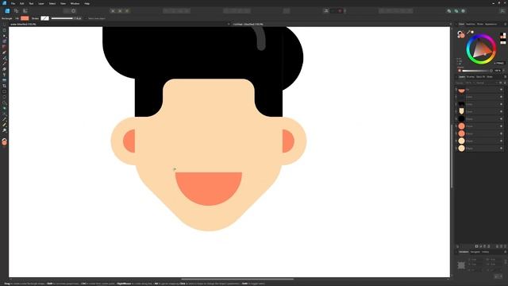Open the Window menu
508x286 pixels.
[x=75, y=3]
